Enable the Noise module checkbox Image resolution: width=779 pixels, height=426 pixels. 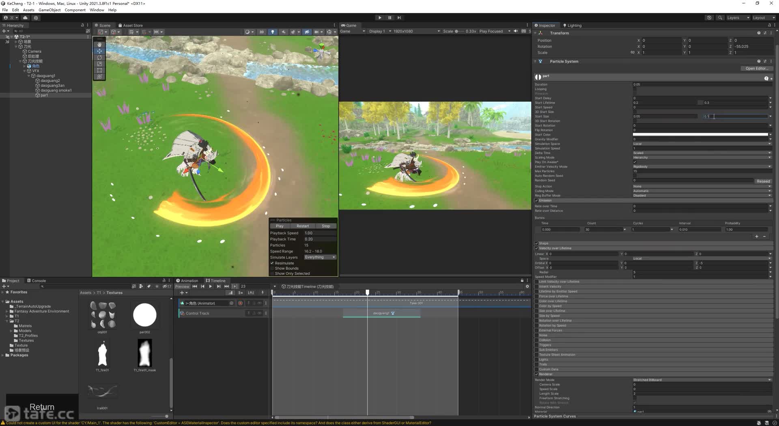pos(536,336)
